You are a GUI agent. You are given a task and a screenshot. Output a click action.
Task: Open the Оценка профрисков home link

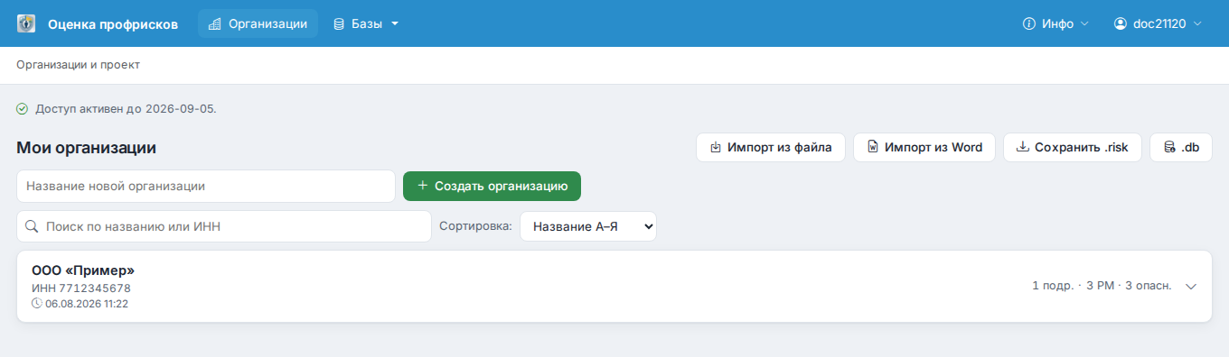coord(113,24)
